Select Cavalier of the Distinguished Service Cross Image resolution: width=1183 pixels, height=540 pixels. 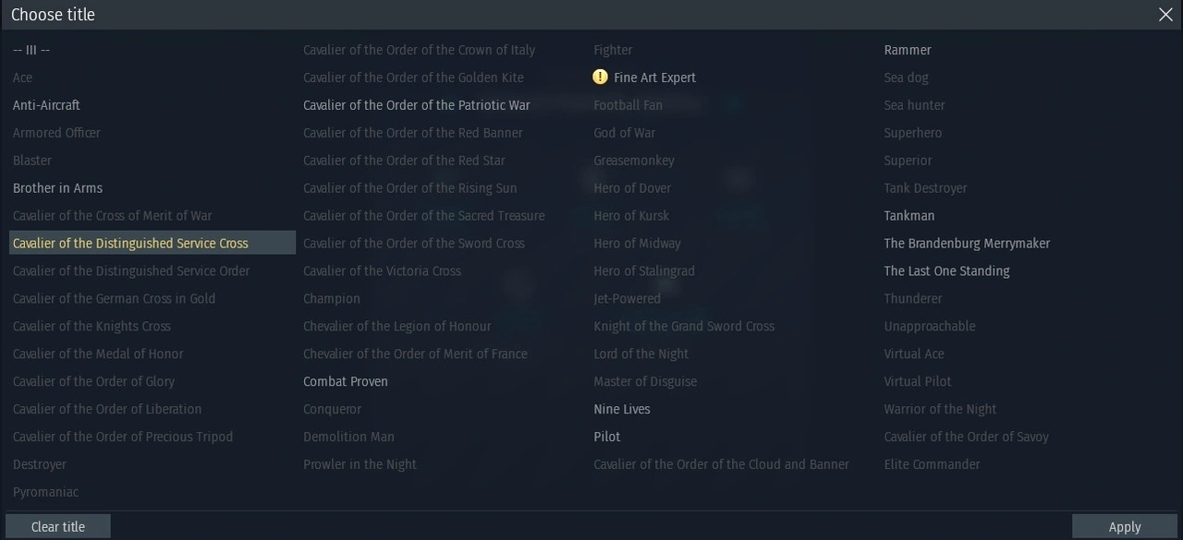tap(130, 244)
